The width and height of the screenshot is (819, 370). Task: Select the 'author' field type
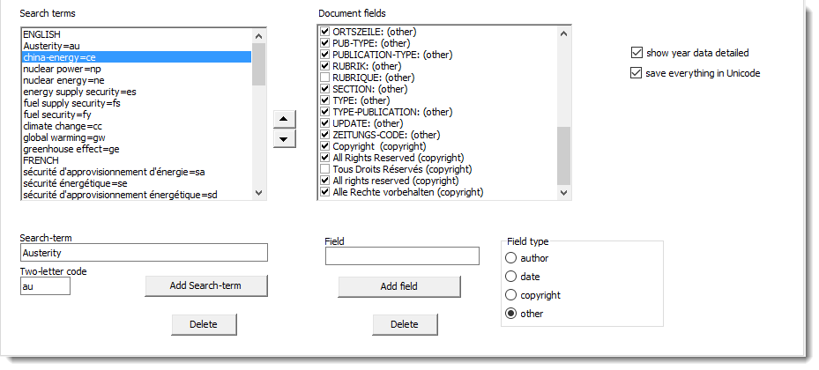[511, 258]
